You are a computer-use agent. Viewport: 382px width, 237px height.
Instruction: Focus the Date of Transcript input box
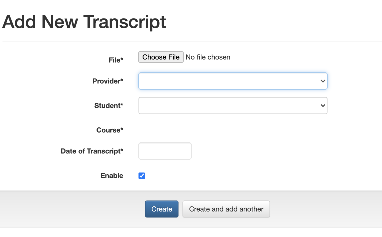click(x=165, y=151)
